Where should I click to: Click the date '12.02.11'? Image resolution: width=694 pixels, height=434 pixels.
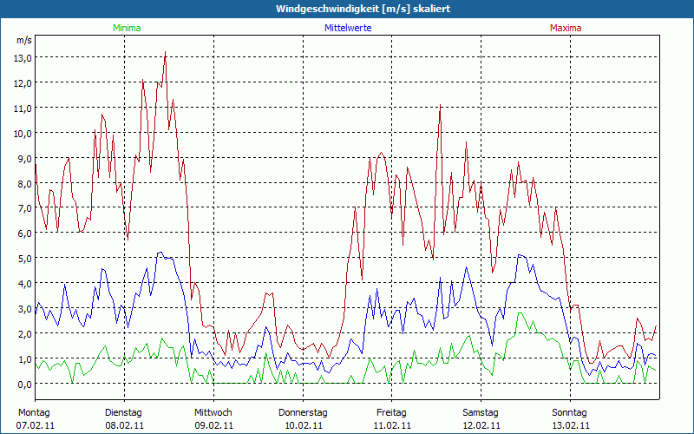click(481, 425)
